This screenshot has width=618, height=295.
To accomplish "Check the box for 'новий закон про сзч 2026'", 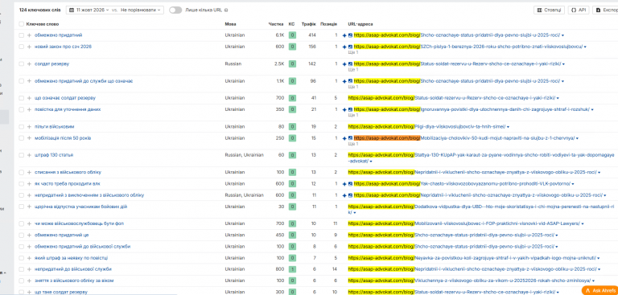I will point(21,47).
